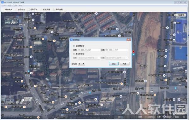Open the 视图 menu
Screen dimensions: 189x120
tap(9, 6)
